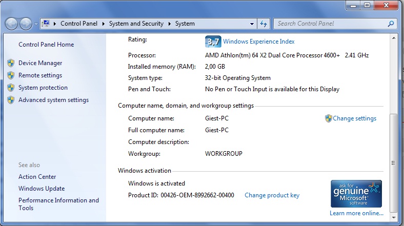Viewport: 404px width, 226px height.
Task: Click the AMD Athlon processor text
Action: tap(287, 55)
